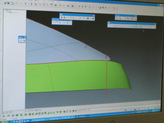Activate the zoom magnifier tool
164x123 pixels.
click(40, 4)
